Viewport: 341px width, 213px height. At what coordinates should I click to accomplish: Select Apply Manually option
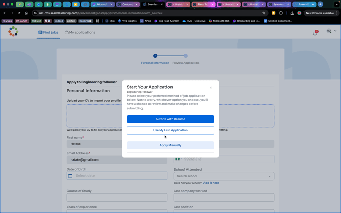coord(170,145)
